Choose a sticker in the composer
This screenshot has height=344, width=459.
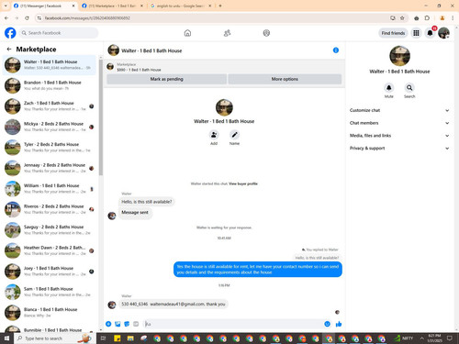pos(127,324)
